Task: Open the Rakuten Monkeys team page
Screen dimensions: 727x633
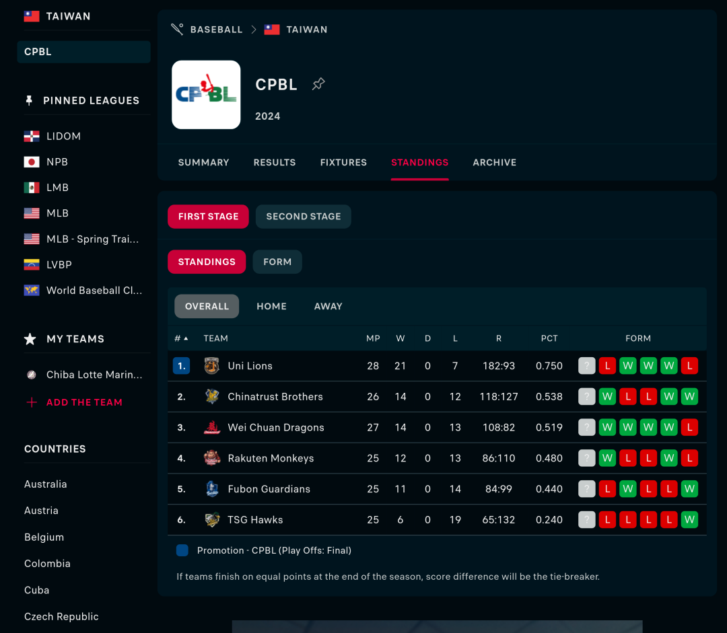Action: click(x=271, y=458)
